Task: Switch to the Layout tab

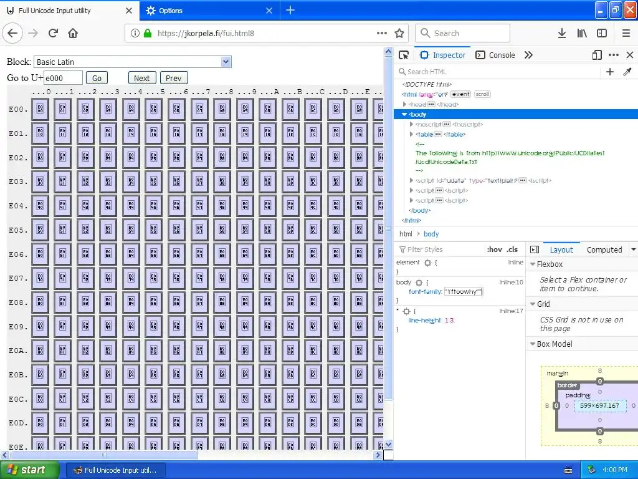Action: pyautogui.click(x=561, y=249)
